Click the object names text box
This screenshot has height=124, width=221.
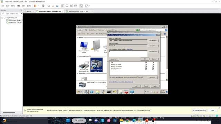click(128, 54)
